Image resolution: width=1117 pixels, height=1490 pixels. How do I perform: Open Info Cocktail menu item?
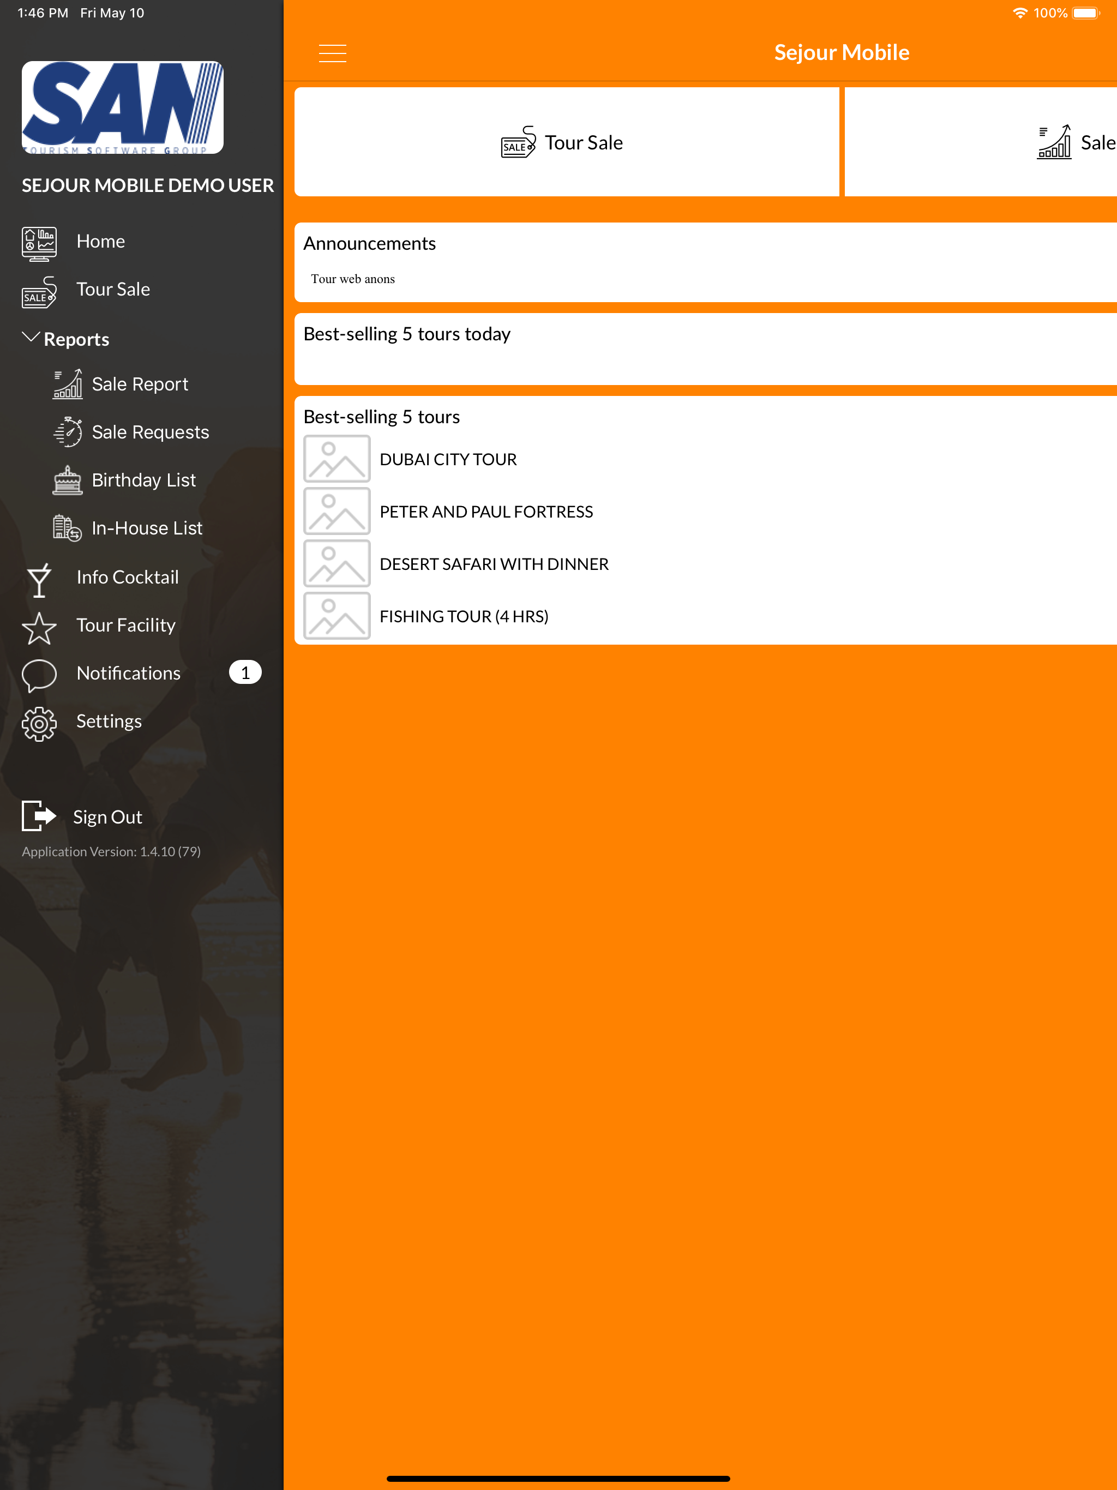pyautogui.click(x=127, y=577)
